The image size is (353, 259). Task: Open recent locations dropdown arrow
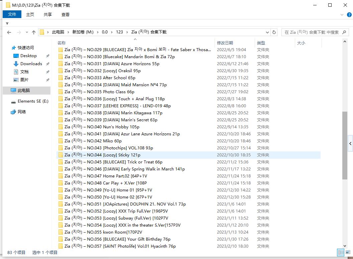tap(27, 32)
